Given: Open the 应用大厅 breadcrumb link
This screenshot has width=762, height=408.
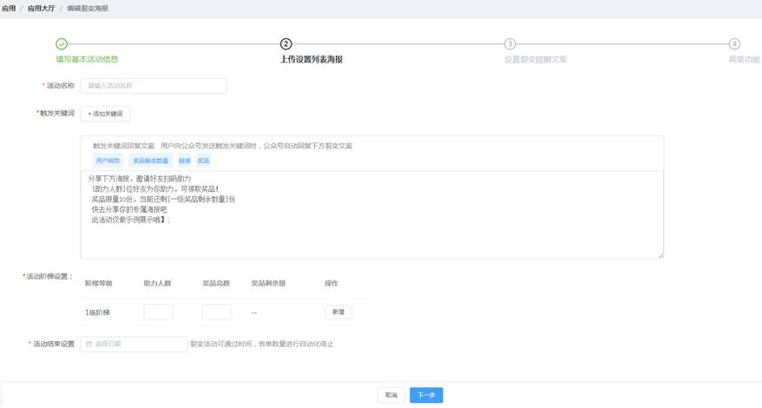Looking at the screenshot, I should tap(42, 9).
